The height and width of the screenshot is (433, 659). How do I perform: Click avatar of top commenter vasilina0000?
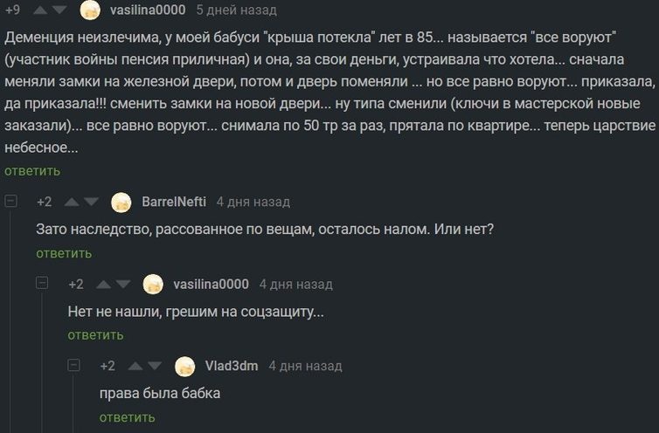(x=92, y=10)
